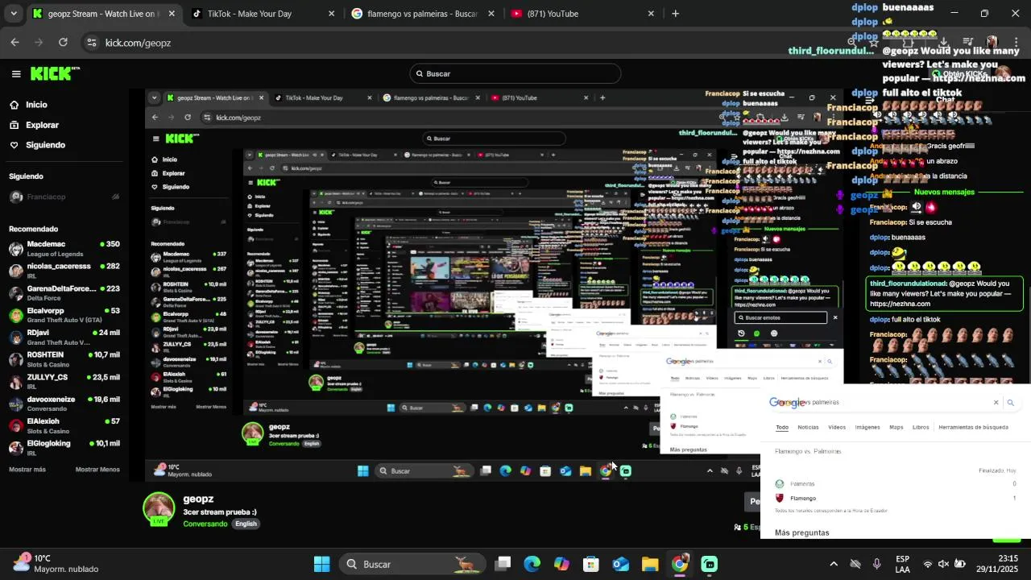This screenshot has height=580, width=1031.
Task: Switch to the TikTok browser tab
Action: (x=259, y=14)
